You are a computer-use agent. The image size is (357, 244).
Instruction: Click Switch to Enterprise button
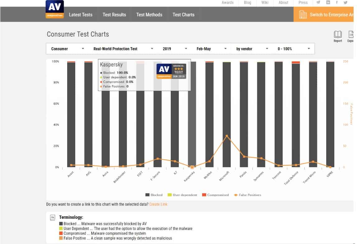click(x=323, y=15)
